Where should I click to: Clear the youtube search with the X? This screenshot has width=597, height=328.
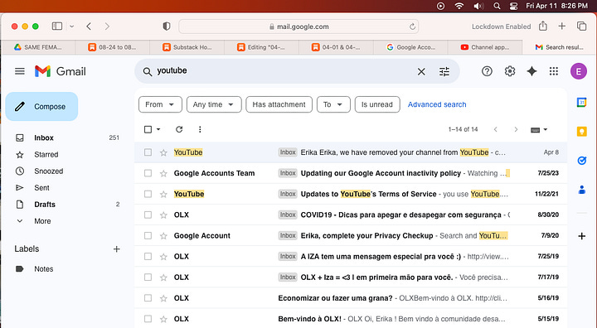click(x=421, y=71)
